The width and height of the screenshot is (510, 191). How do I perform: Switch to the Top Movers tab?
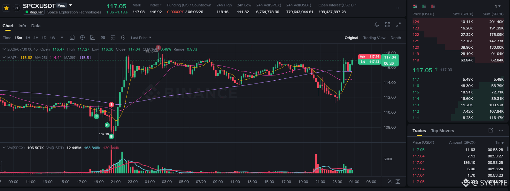[442, 131]
